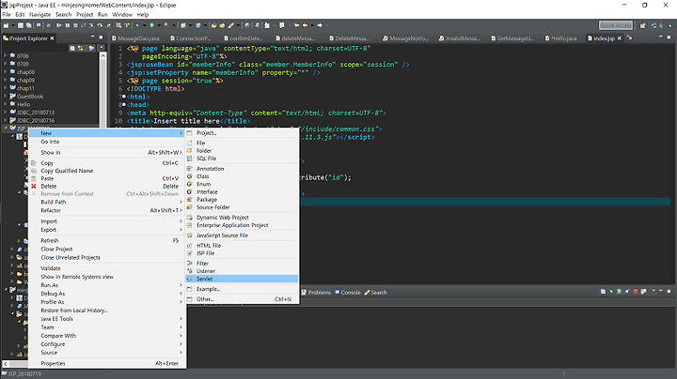The height and width of the screenshot is (379, 677).
Task: Choose Refresh in the context menu
Action: tap(107, 240)
